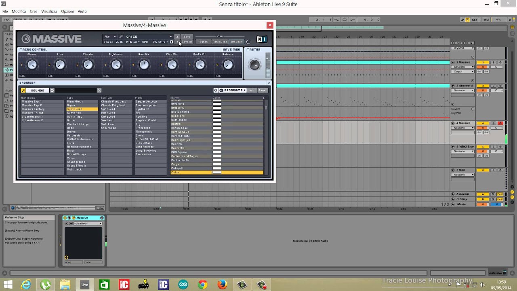Open the Visualizza menu
Screen dimensions: 517x291
tap(49, 11)
